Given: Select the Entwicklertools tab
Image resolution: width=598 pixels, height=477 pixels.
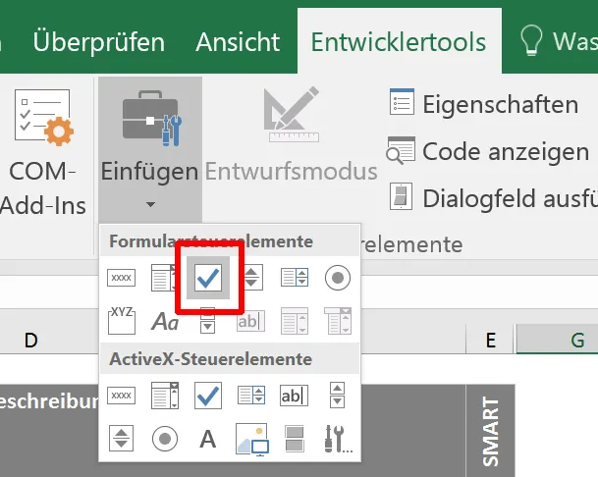Looking at the screenshot, I should click(399, 41).
